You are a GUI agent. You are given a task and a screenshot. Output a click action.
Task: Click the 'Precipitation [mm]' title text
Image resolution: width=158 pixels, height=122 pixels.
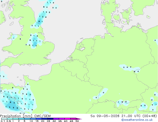pos(16,116)
